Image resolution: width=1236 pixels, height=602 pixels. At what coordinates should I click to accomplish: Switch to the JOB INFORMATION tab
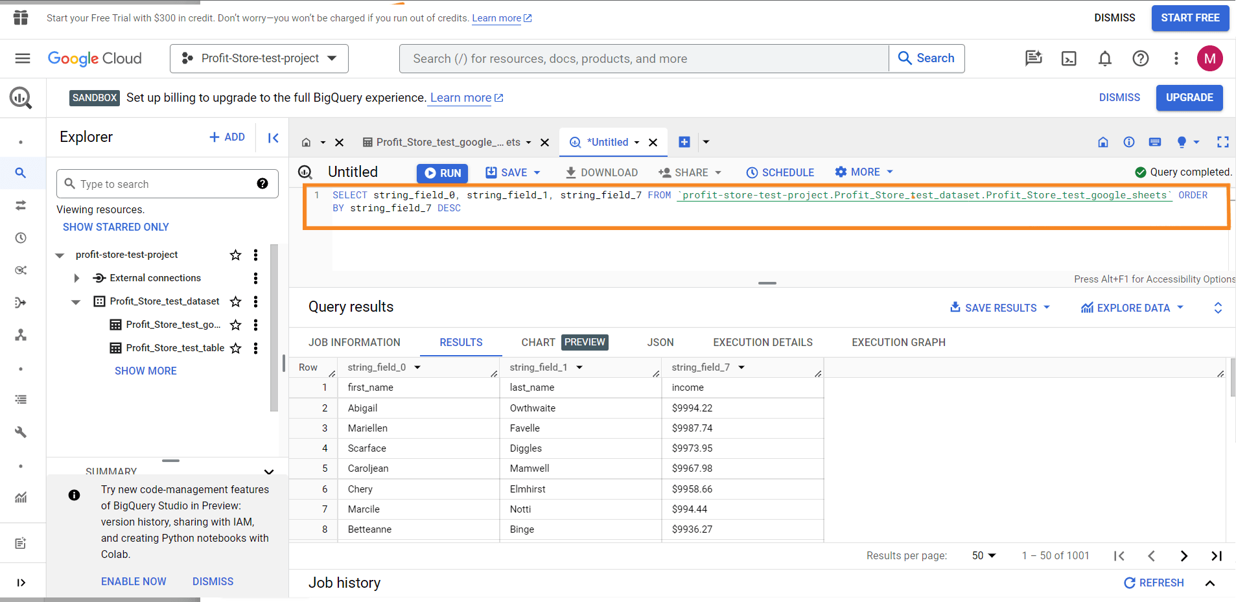tap(355, 342)
